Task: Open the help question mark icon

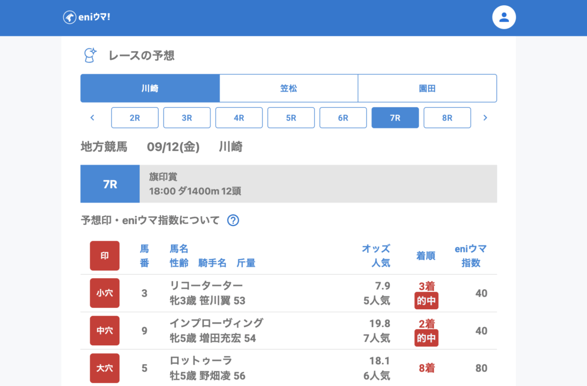Action: [233, 220]
